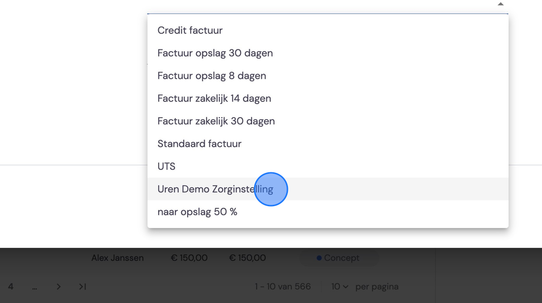This screenshot has width=542, height=303.
Task: Select Standaard factuur template
Action: point(328,144)
